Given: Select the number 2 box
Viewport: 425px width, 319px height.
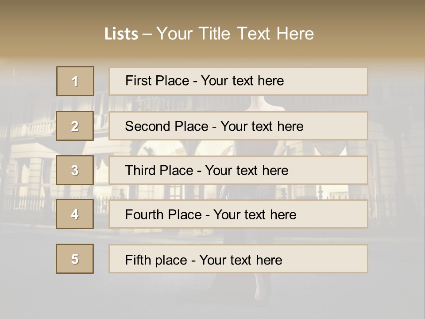Looking at the screenshot, I should tap(75, 126).
